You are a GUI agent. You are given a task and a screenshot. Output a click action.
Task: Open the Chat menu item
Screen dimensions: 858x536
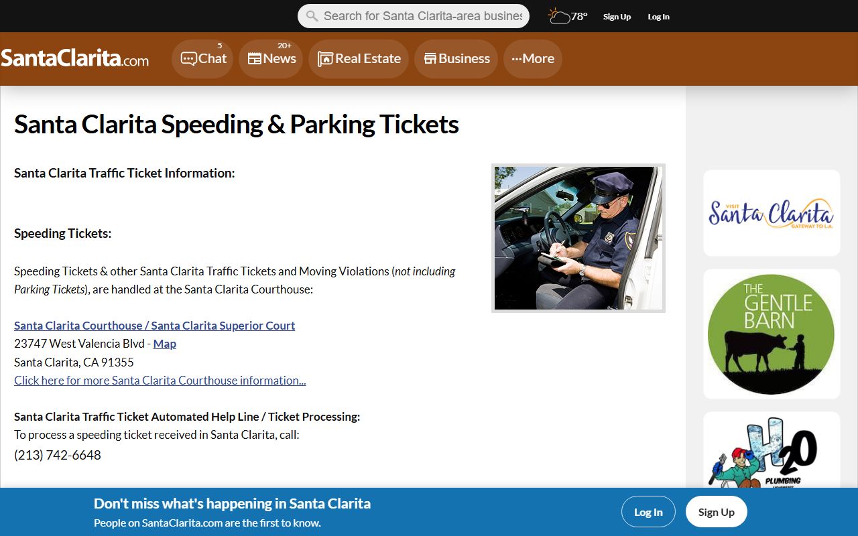click(x=202, y=59)
